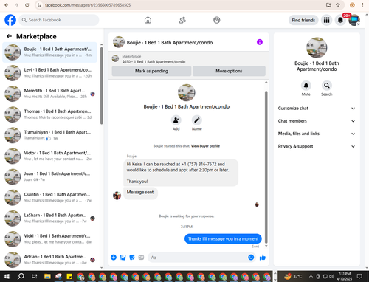Expand Chat members section
The image size is (369, 282).
[x=317, y=121]
